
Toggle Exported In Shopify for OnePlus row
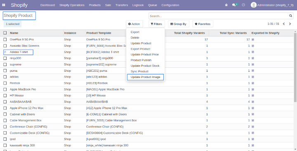click(x=253, y=39)
